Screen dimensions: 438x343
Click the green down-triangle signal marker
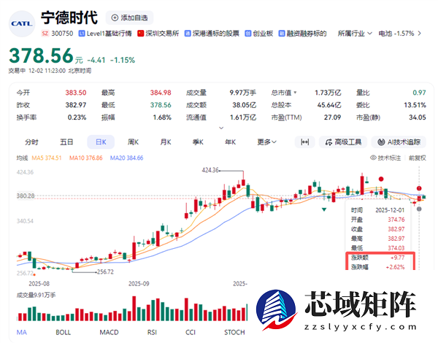click(324, 209)
